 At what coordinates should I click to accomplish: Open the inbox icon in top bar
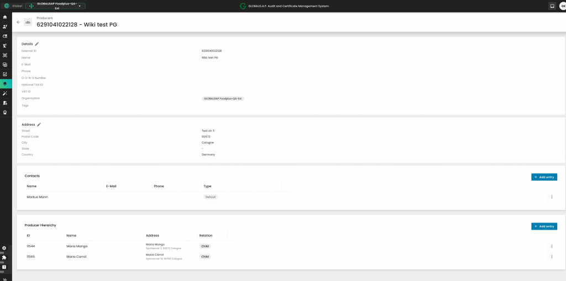(552, 6)
